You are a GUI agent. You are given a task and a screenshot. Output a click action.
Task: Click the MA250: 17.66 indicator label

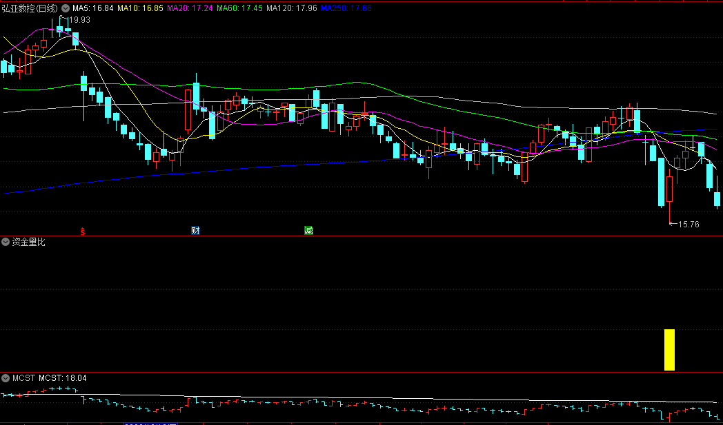[x=346, y=8]
